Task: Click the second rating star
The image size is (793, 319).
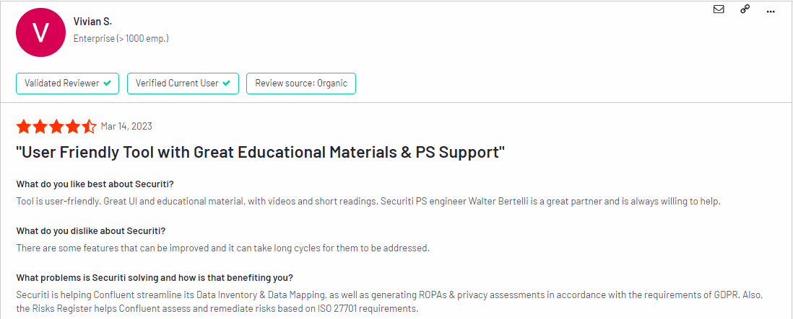Action: 40,127
